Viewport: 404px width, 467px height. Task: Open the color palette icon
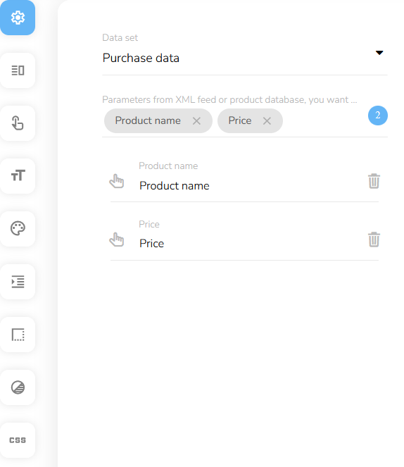click(x=18, y=229)
